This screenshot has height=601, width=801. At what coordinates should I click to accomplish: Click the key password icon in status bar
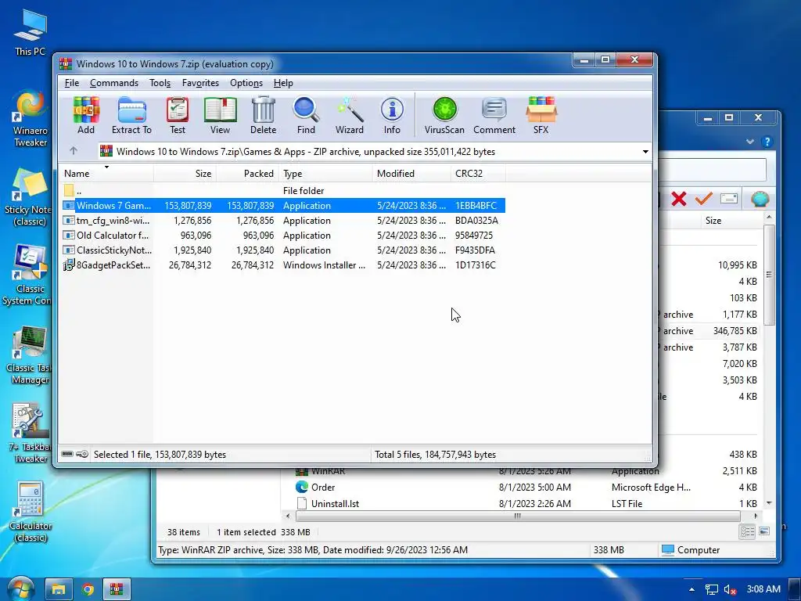click(x=82, y=454)
